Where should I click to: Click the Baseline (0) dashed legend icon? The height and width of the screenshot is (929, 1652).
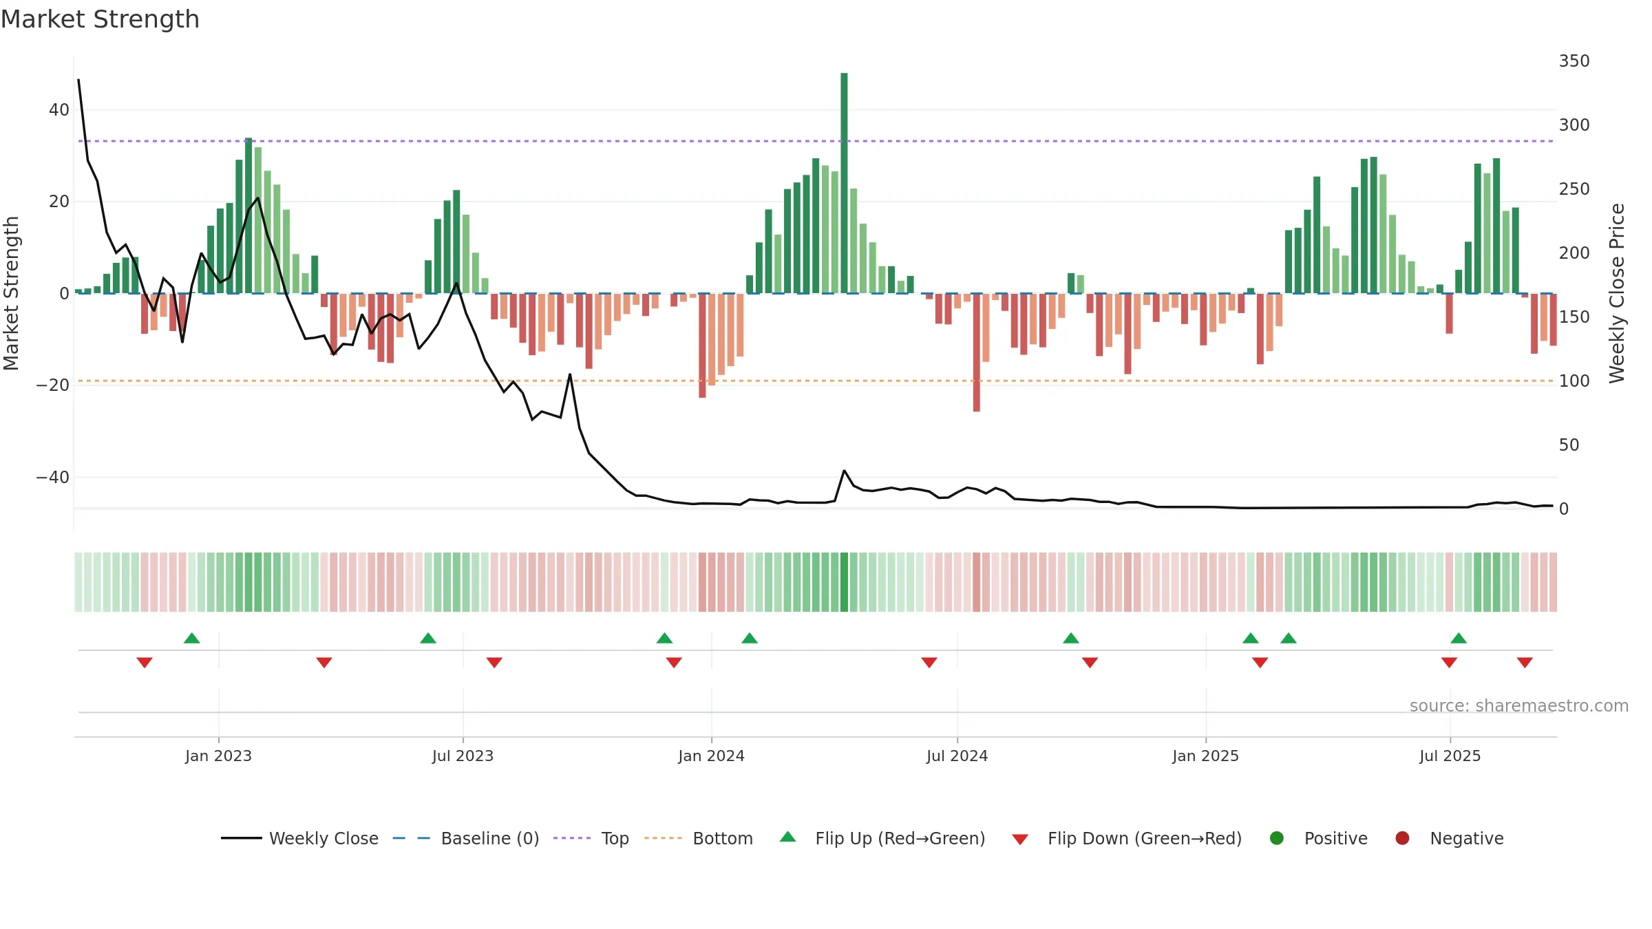click(412, 838)
